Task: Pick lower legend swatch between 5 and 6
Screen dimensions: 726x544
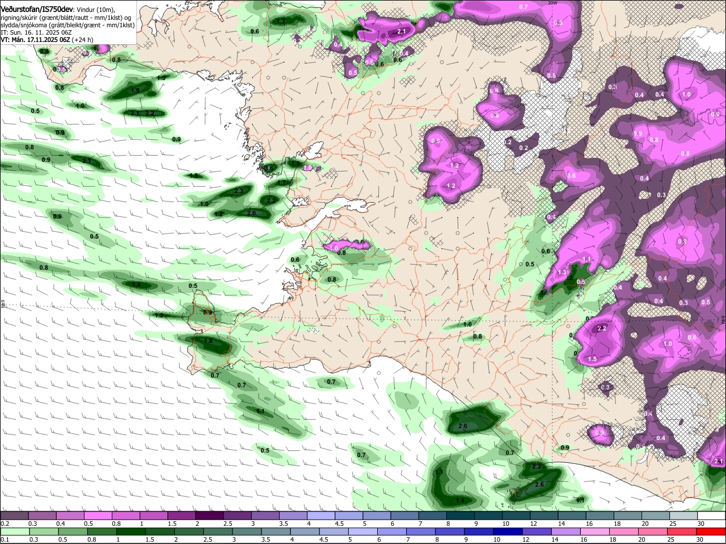Action: (364, 532)
